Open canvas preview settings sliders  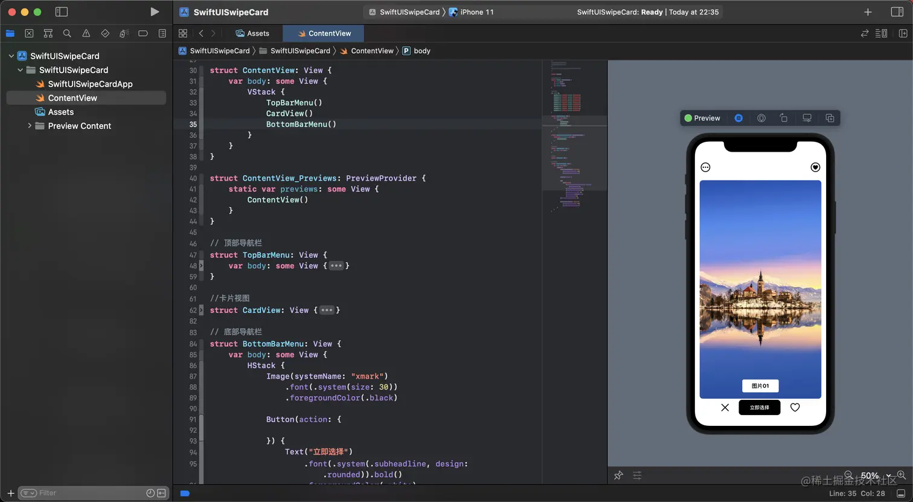tap(637, 475)
